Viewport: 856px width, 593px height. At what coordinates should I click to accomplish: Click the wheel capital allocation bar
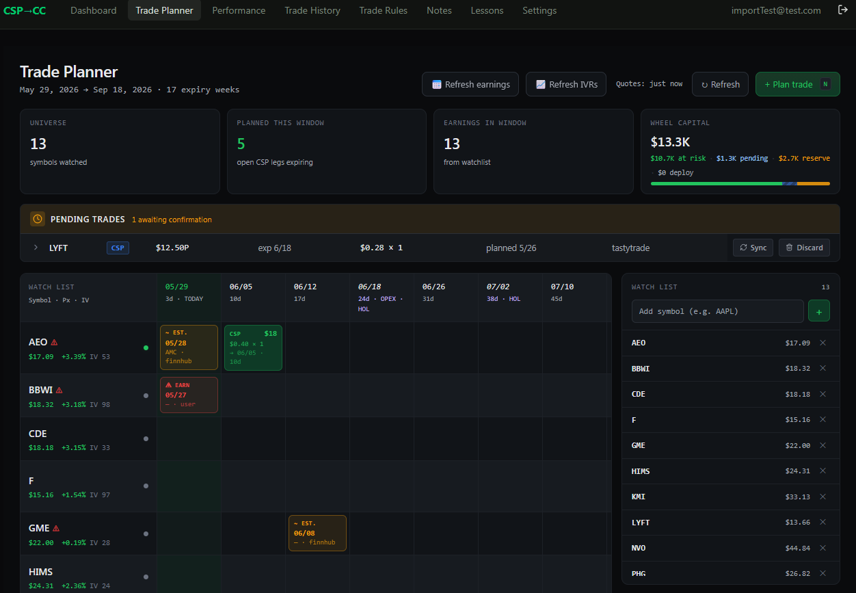click(x=740, y=183)
